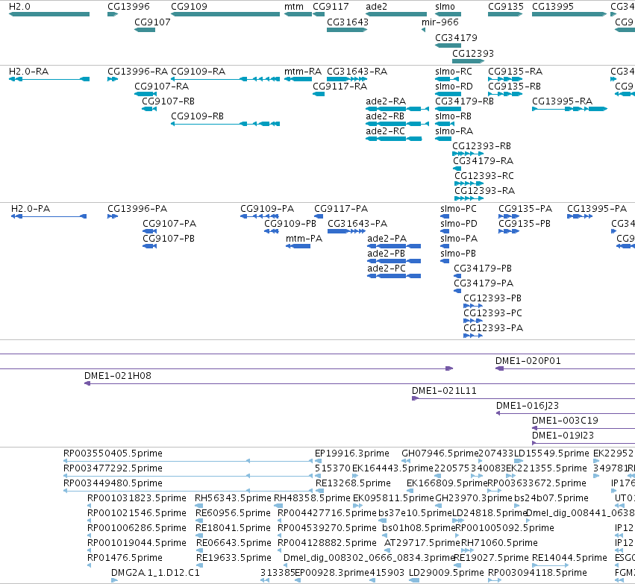635x584 pixels.
Task: Click transcript CG34179-RA
Action: [x=457, y=169]
